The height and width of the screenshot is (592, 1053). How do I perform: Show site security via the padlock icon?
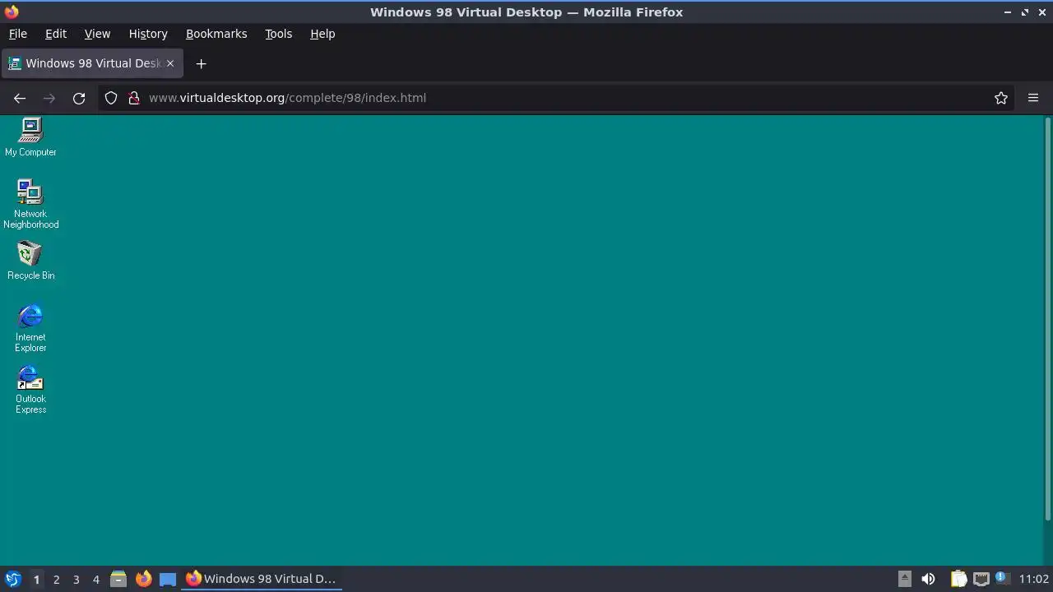[x=134, y=98]
